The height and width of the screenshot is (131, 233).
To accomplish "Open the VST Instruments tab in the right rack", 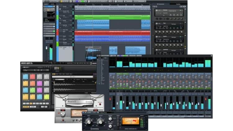I will 161,4.
